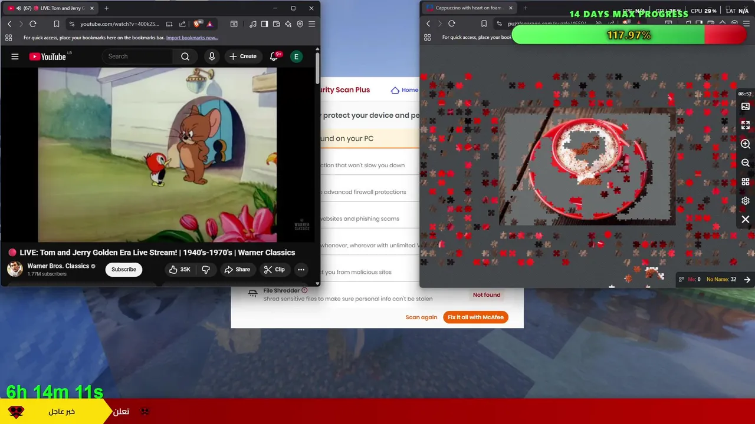
Task: Open puzzle settings gear
Action: tap(746, 201)
